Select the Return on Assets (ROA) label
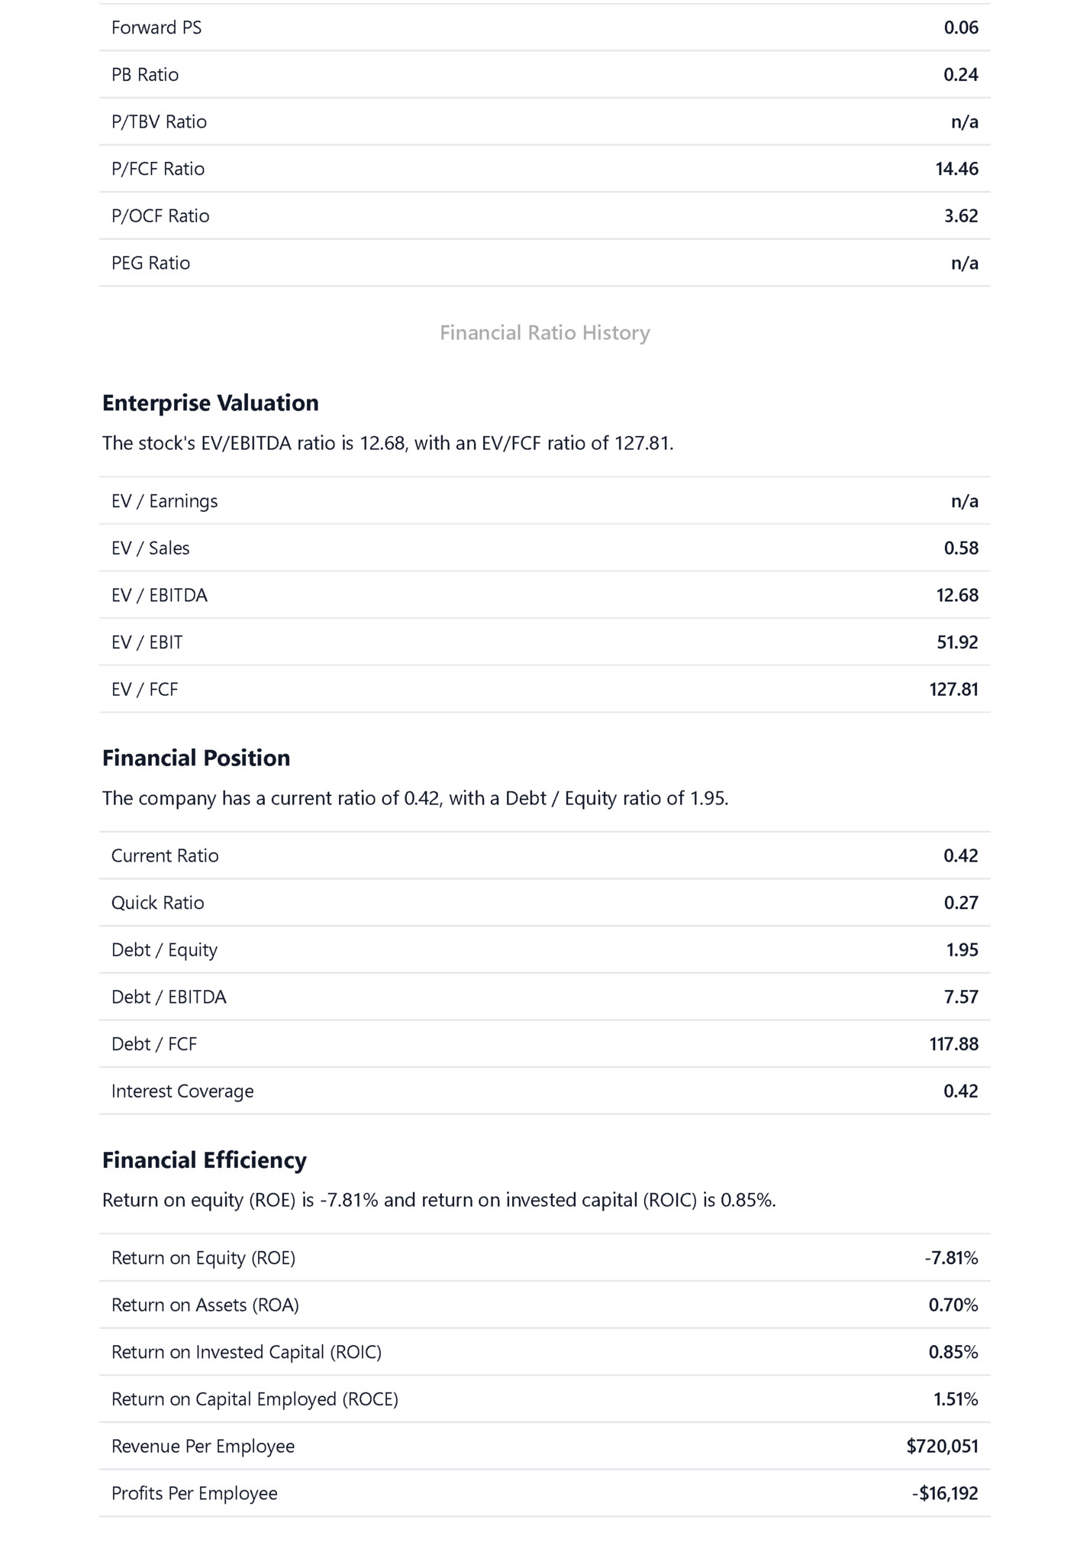The width and height of the screenshot is (1090, 1549). pyautogui.click(x=205, y=1305)
